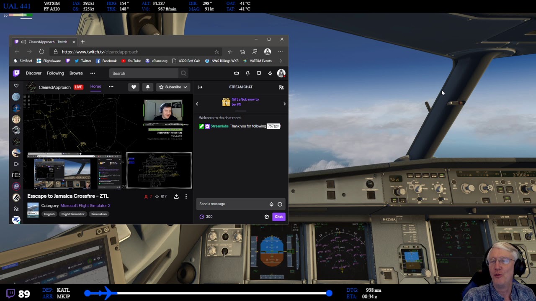536x301 pixels.
Task: Open the emote picker smiley icon
Action: click(280, 204)
